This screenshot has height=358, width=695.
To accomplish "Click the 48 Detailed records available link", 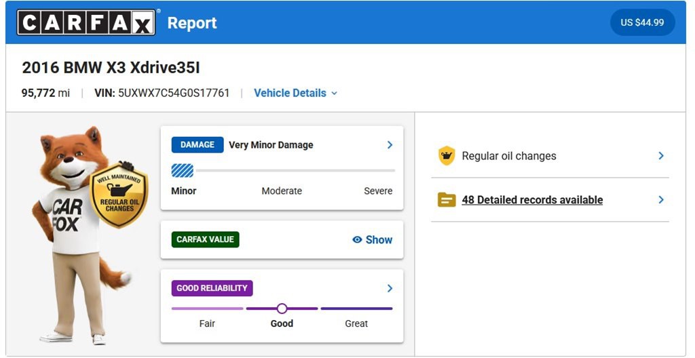I will tap(532, 200).
